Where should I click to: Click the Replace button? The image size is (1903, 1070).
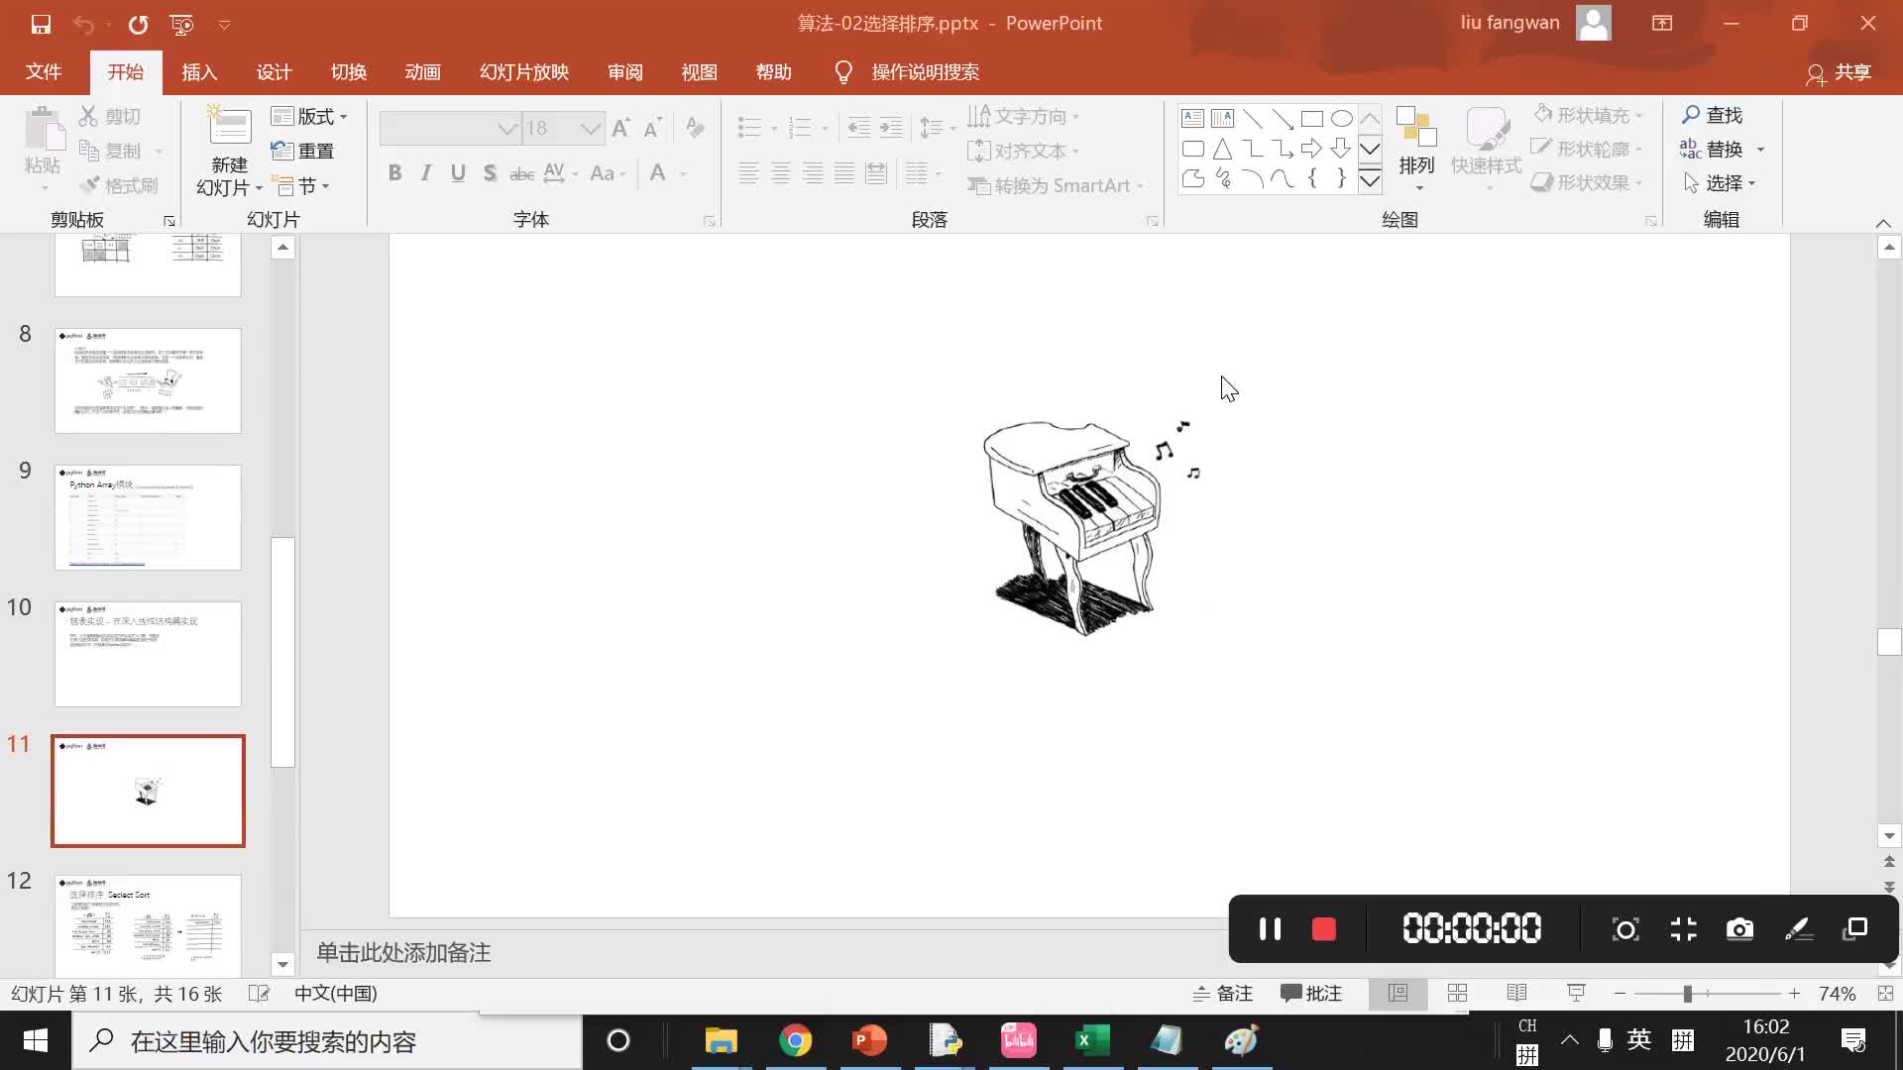1712,150
